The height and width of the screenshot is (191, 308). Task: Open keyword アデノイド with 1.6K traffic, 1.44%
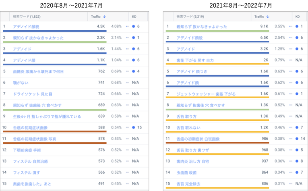pos(22,49)
